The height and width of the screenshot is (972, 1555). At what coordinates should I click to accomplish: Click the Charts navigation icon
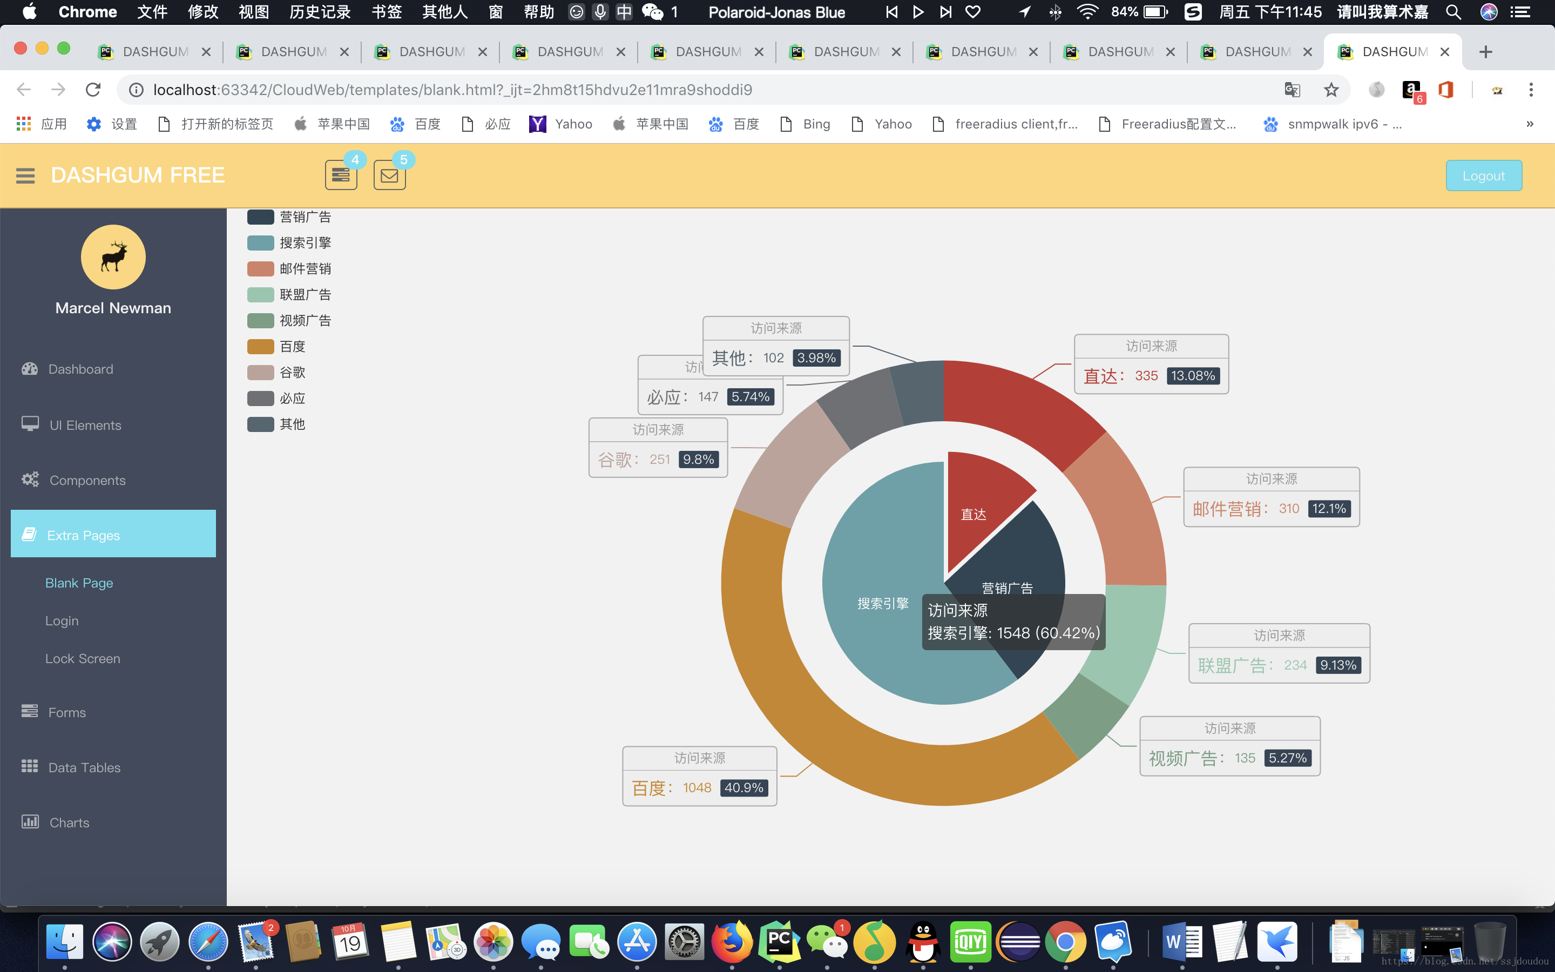(x=29, y=822)
